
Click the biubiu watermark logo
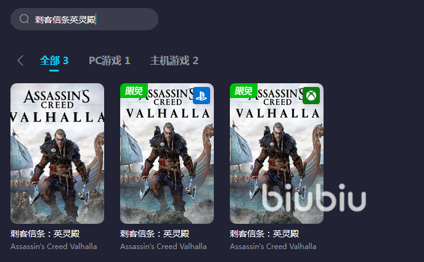(x=314, y=197)
